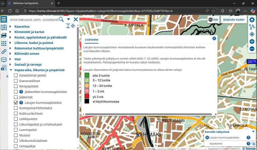Zoom in with the plus button

point(252,42)
